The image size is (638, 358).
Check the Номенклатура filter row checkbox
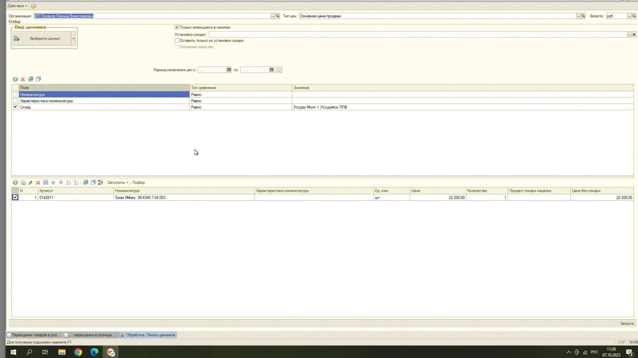(15, 94)
